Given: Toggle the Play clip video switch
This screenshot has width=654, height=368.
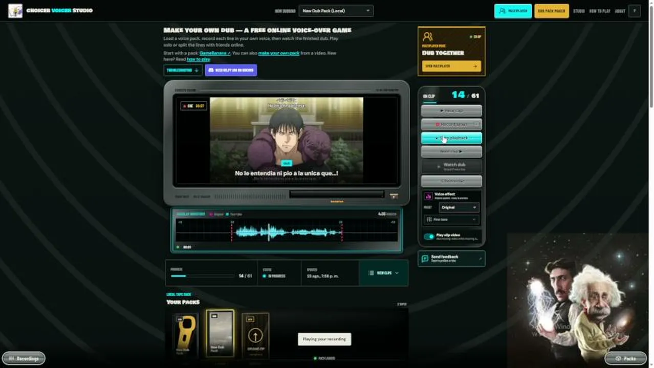Looking at the screenshot, I should point(429,237).
